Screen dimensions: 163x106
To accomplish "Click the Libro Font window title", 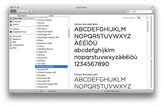I will [81, 7].
